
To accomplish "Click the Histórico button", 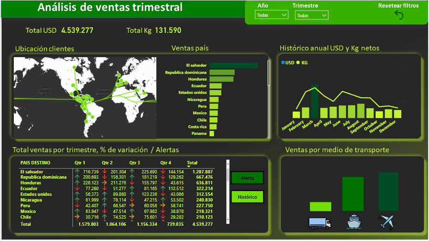I will click(247, 197).
